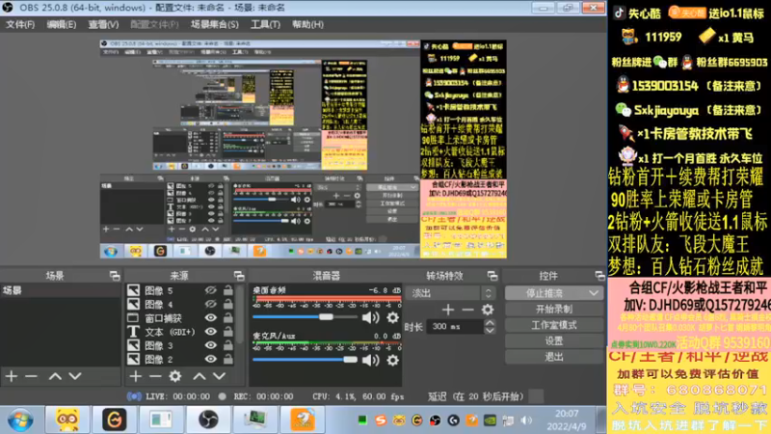Screen dimensions: 771x434
Task: Toggle visibility of 图像 4 source
Action: pyautogui.click(x=210, y=304)
